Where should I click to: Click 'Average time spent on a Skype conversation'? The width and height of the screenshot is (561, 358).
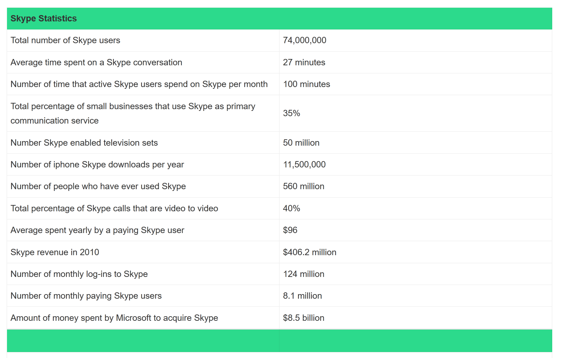[x=96, y=62]
